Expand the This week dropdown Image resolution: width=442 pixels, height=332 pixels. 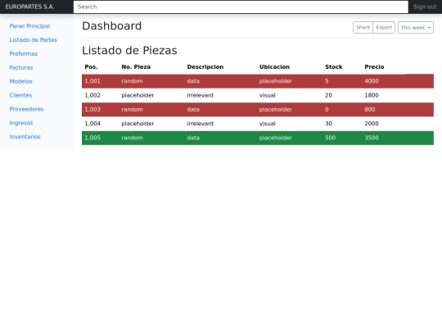416,27
